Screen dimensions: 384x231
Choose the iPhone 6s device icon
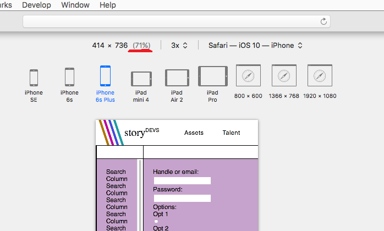[69, 77]
